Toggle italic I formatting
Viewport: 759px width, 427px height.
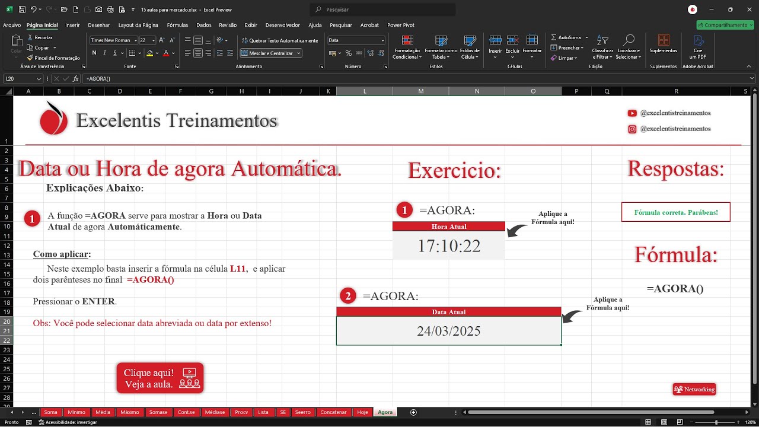tap(105, 53)
